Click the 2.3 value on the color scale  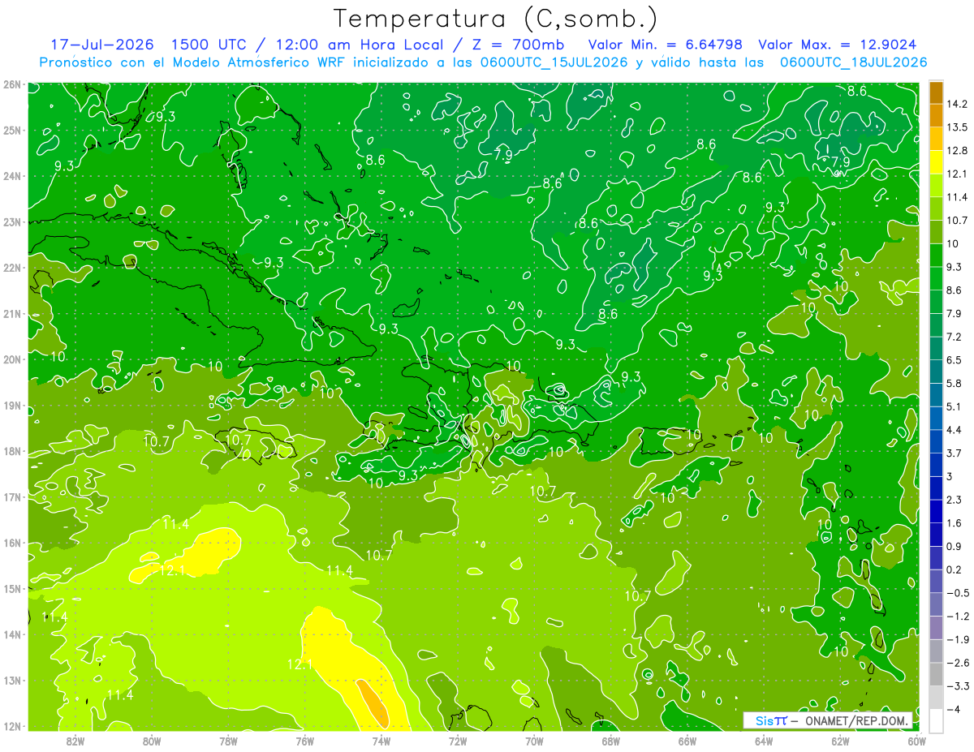(955, 500)
